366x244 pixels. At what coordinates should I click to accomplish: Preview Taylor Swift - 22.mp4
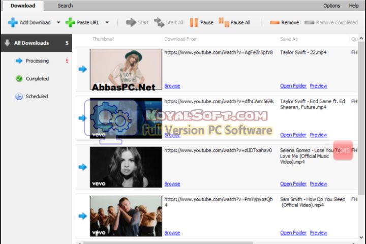click(318, 86)
